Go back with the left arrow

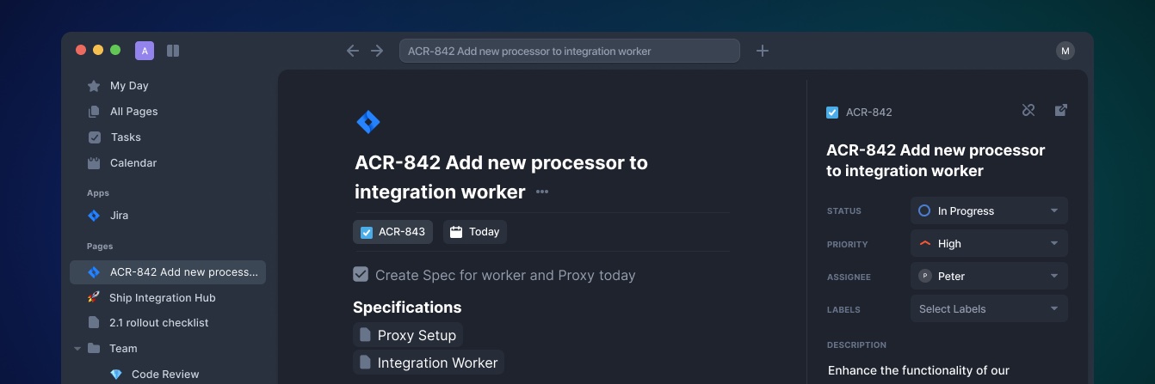coord(352,51)
